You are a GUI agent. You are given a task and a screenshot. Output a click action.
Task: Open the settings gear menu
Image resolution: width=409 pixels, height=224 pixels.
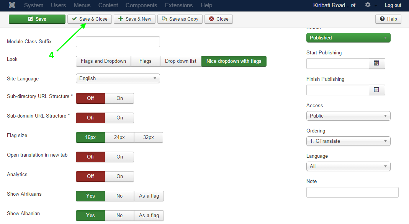click(368, 5)
